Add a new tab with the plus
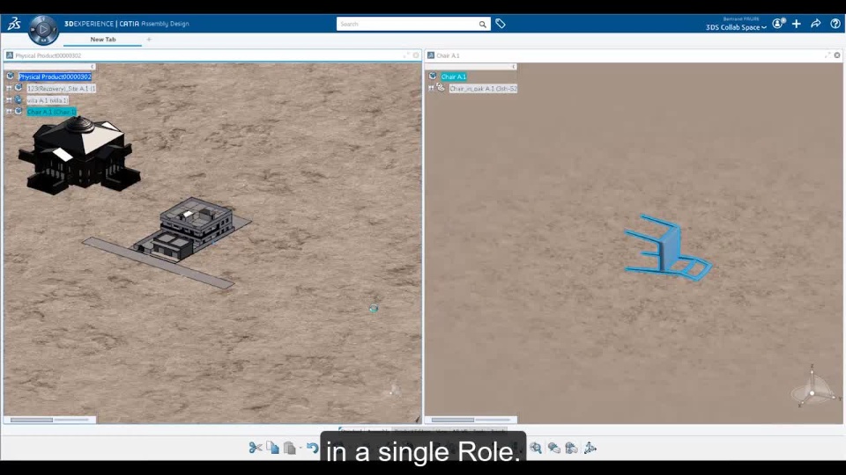 click(149, 40)
